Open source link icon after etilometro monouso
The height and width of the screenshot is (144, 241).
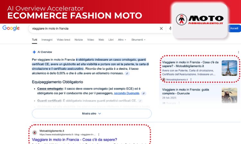pyautogui.click(x=127, y=74)
